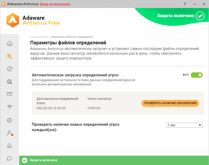Viewport: 209px width, 165px height.
Task: Open Email protection envelope icon
Action: tap(9, 94)
